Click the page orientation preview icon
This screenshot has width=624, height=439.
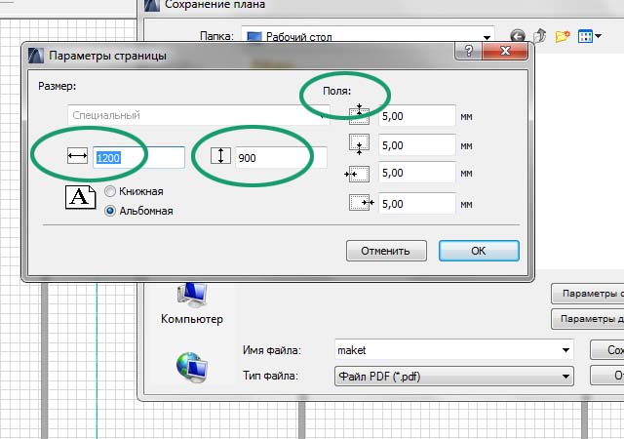point(82,200)
